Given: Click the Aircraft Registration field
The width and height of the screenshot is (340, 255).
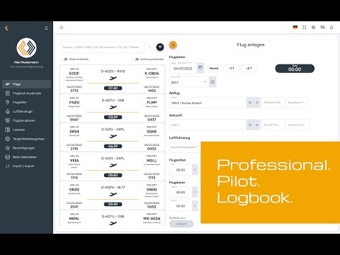Looking at the screenshot, I should (x=185, y=147).
